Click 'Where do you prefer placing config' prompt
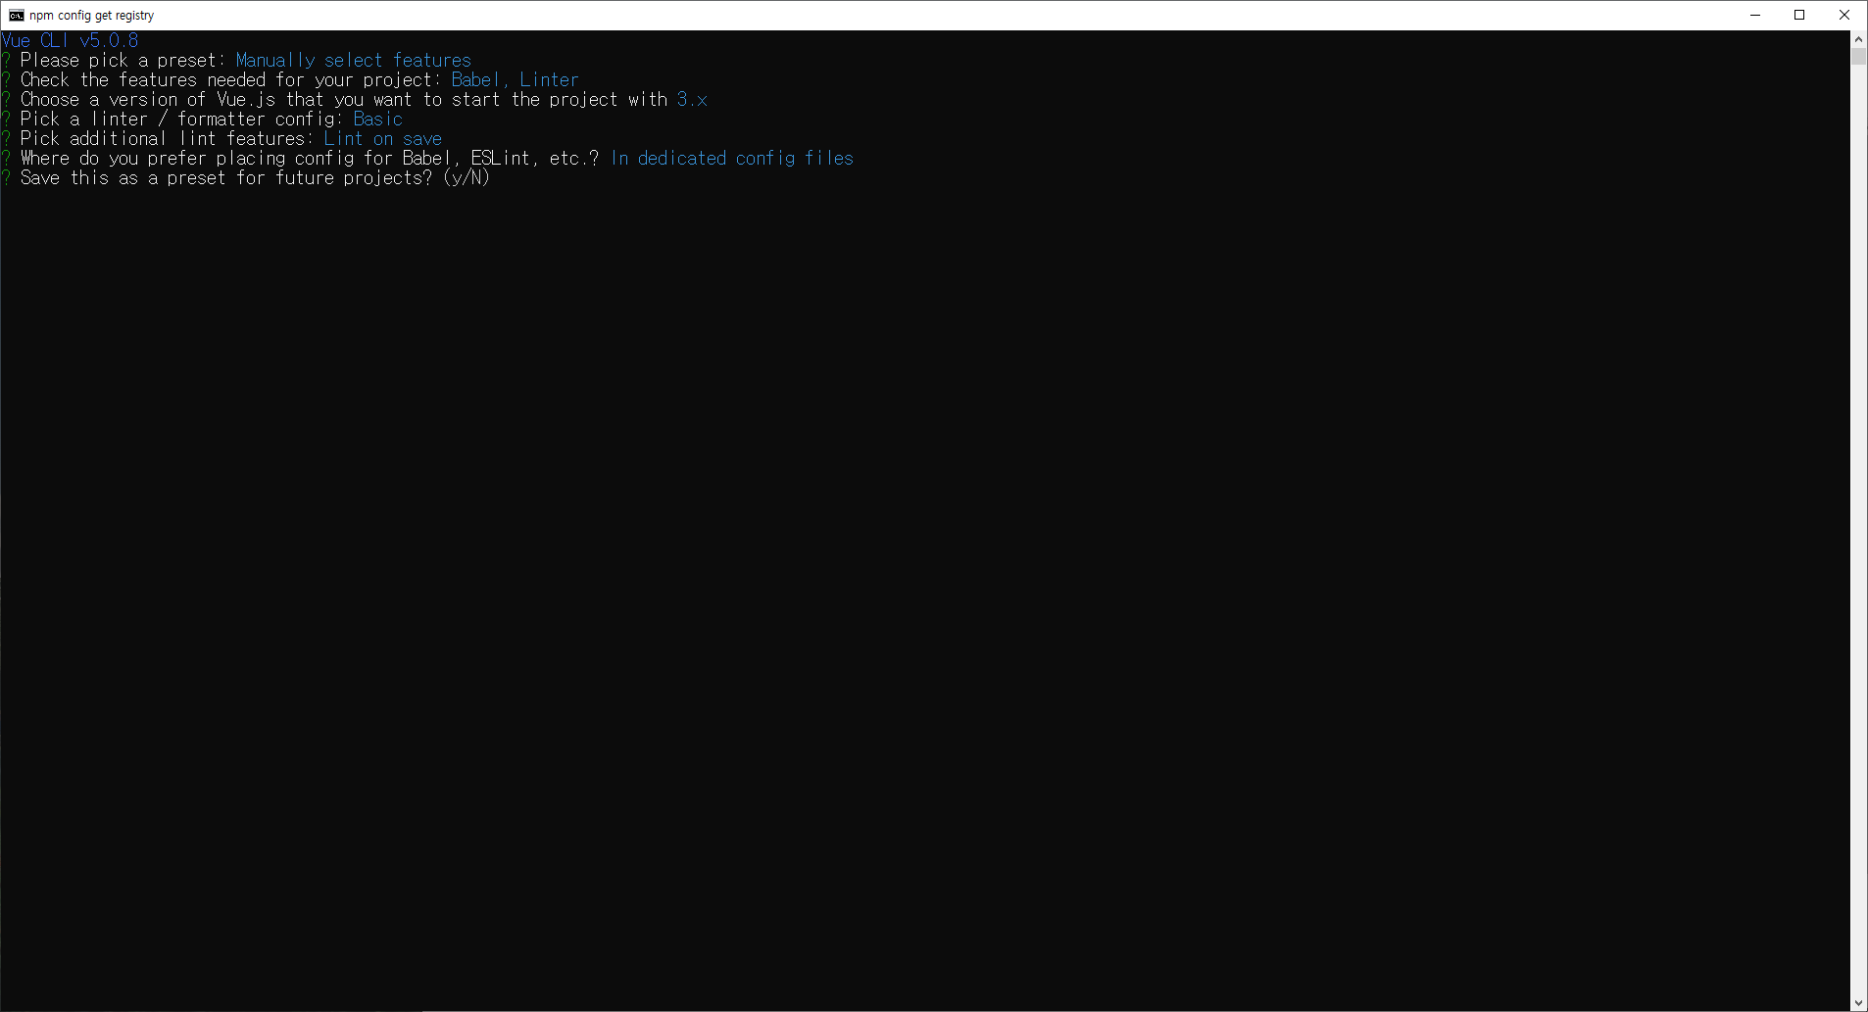This screenshot has width=1868, height=1012. point(310,158)
